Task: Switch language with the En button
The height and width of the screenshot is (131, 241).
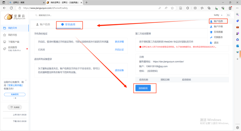Action: click(x=229, y=15)
